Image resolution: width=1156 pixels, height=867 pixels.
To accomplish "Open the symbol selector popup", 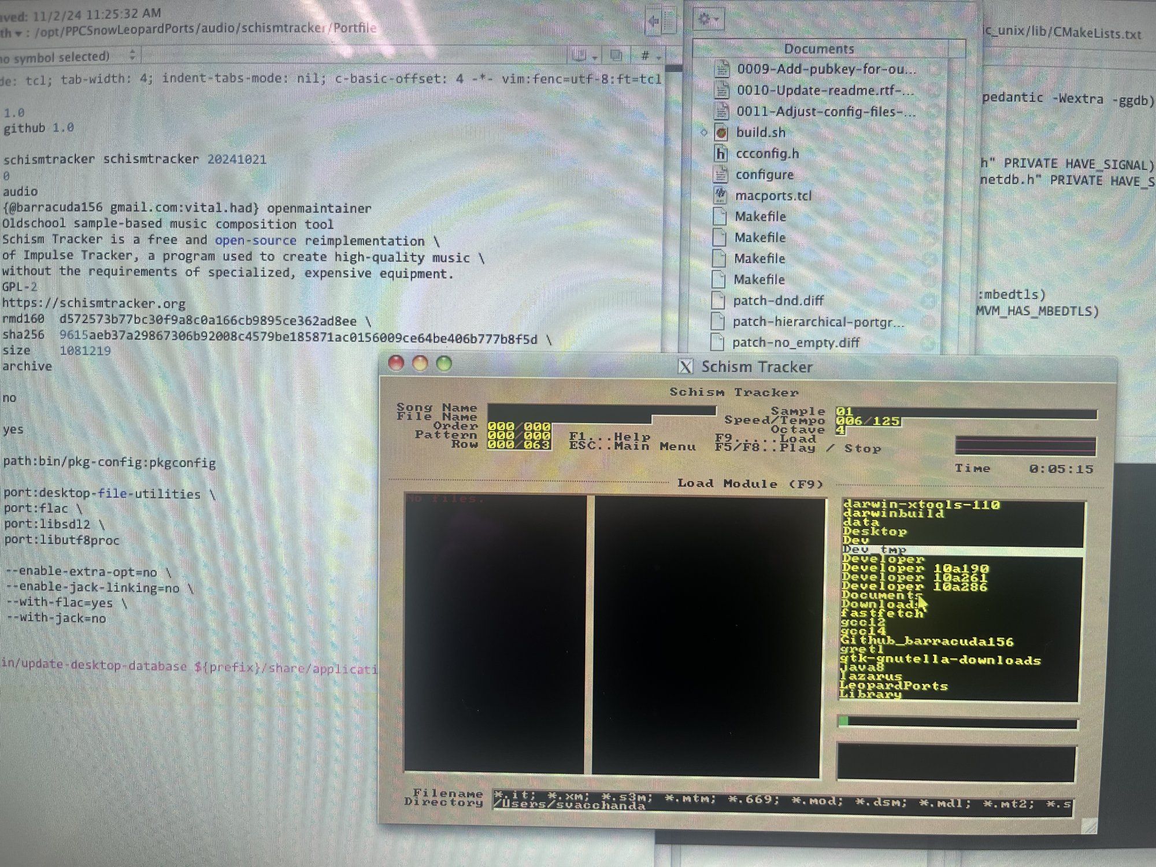I will [x=69, y=56].
